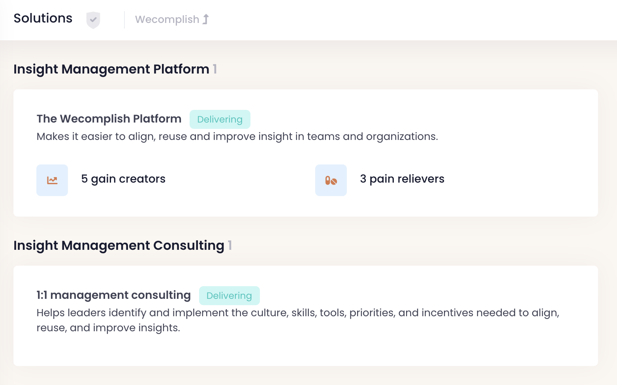Image resolution: width=617 pixels, height=385 pixels.
Task: Open the 5 gain creators label
Action: [123, 179]
